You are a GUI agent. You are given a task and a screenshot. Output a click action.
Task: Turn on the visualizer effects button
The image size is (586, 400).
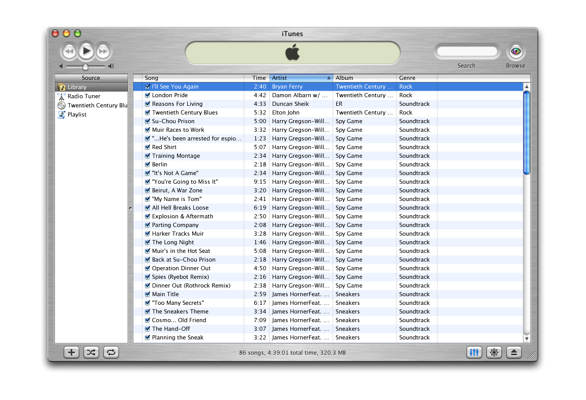pos(494,352)
